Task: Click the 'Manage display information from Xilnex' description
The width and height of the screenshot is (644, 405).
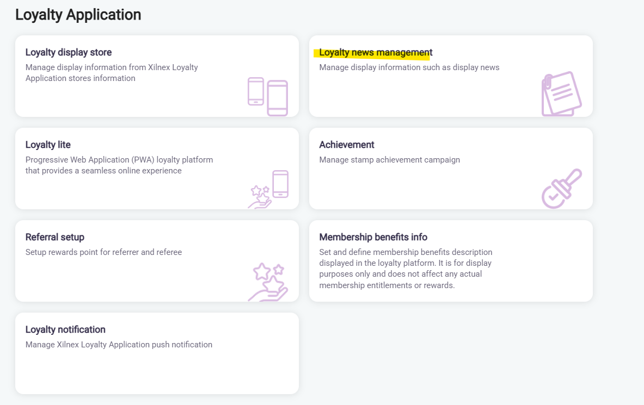Action: point(112,73)
